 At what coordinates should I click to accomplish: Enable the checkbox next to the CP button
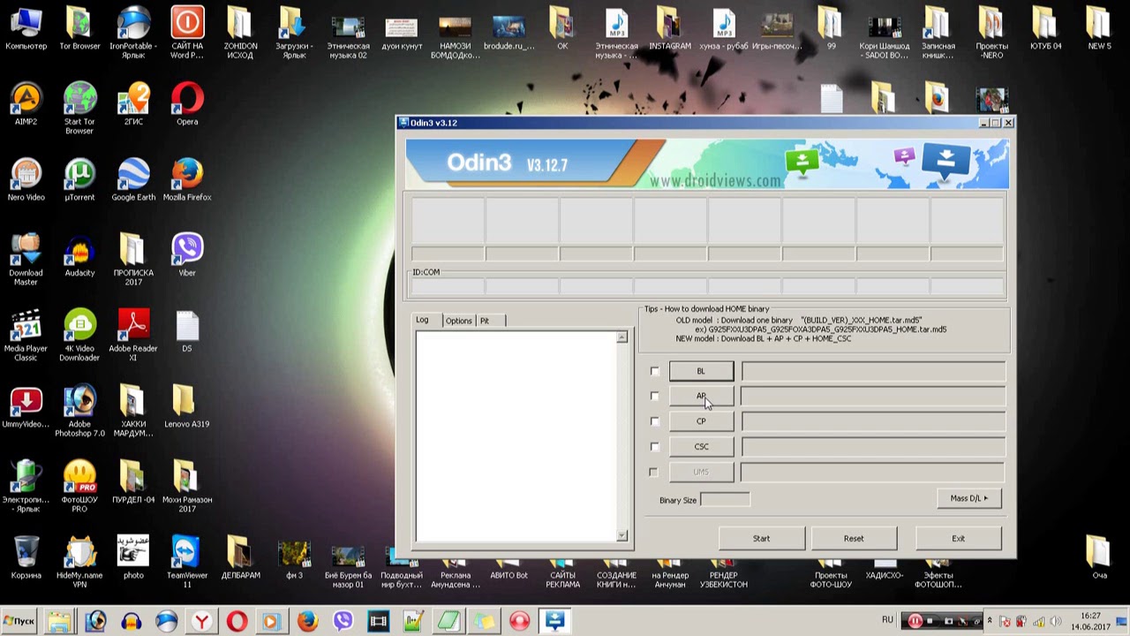click(654, 422)
